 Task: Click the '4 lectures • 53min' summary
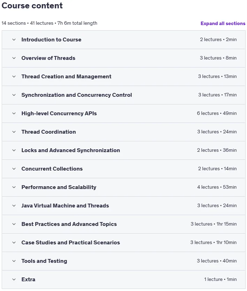(x=217, y=187)
